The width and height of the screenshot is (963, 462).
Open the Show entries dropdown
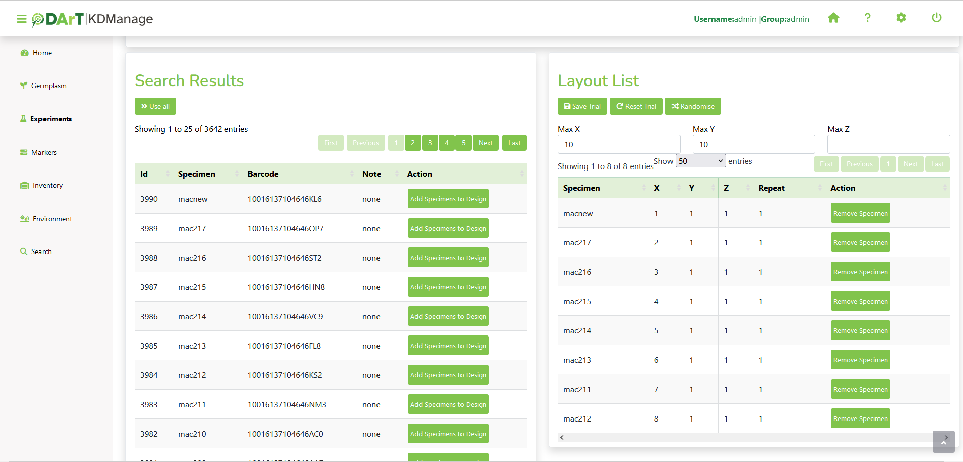700,161
